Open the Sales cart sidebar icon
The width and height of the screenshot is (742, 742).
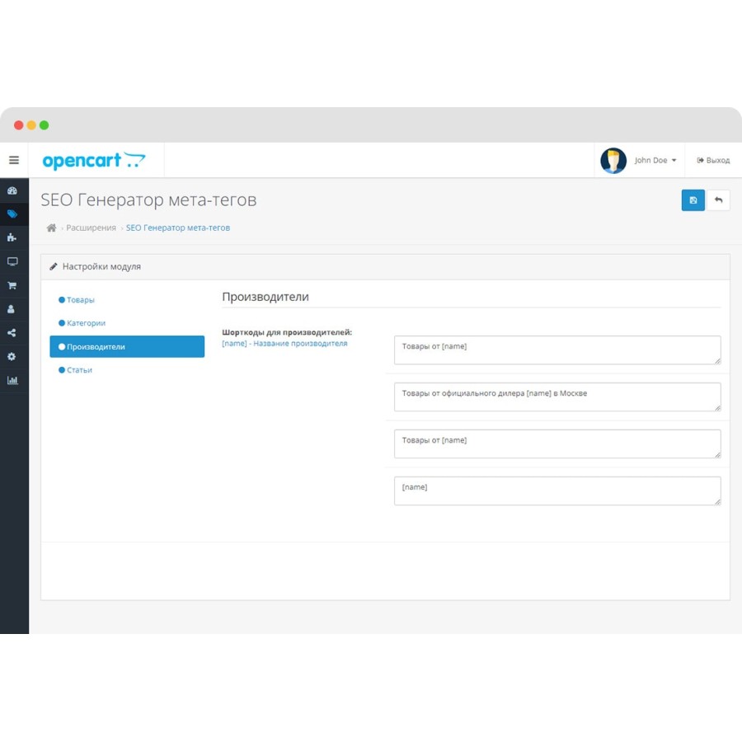(x=12, y=285)
